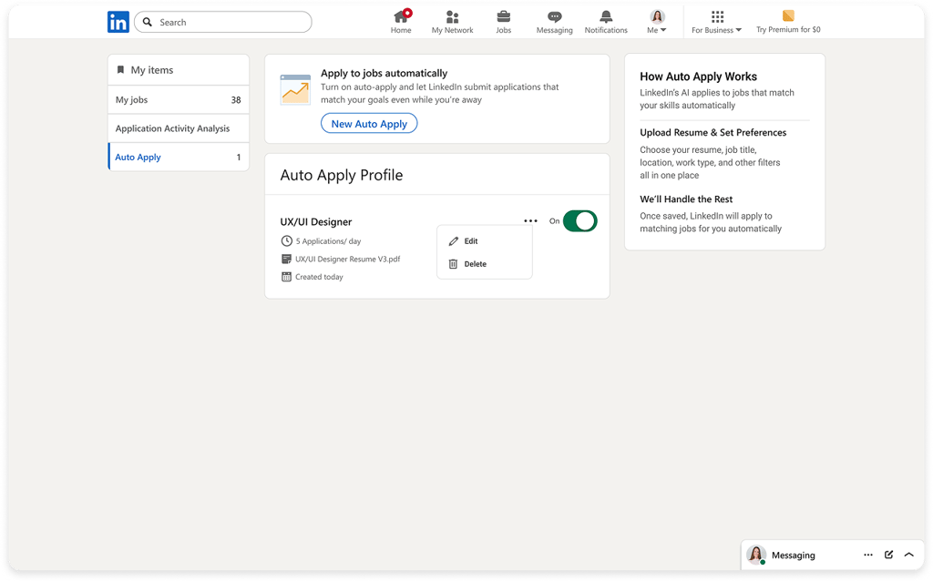
Task: Click Upload Resume & Set Preferences heading
Action: tap(713, 133)
